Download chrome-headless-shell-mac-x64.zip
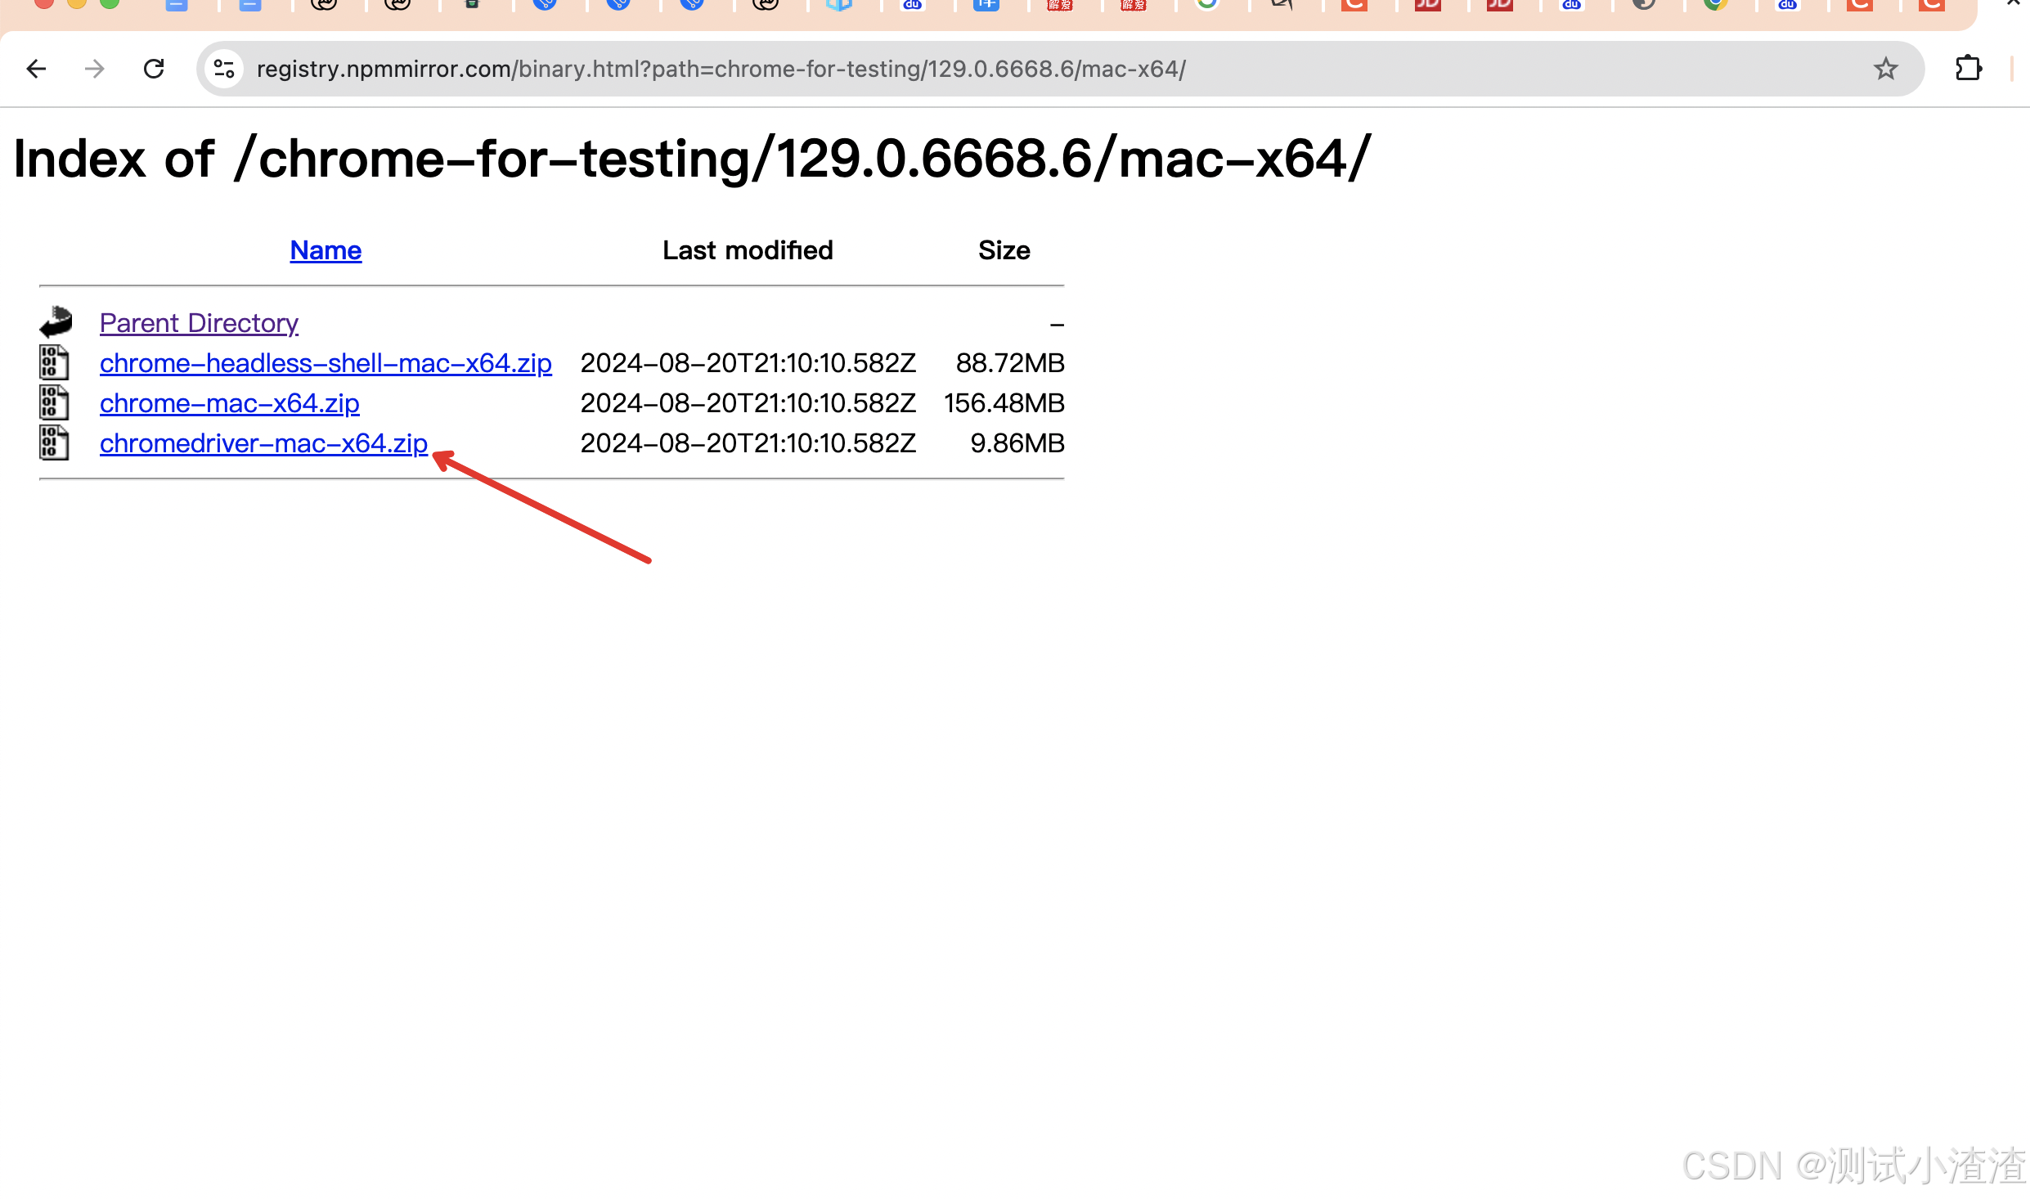This screenshot has width=2030, height=1199. coord(326,362)
